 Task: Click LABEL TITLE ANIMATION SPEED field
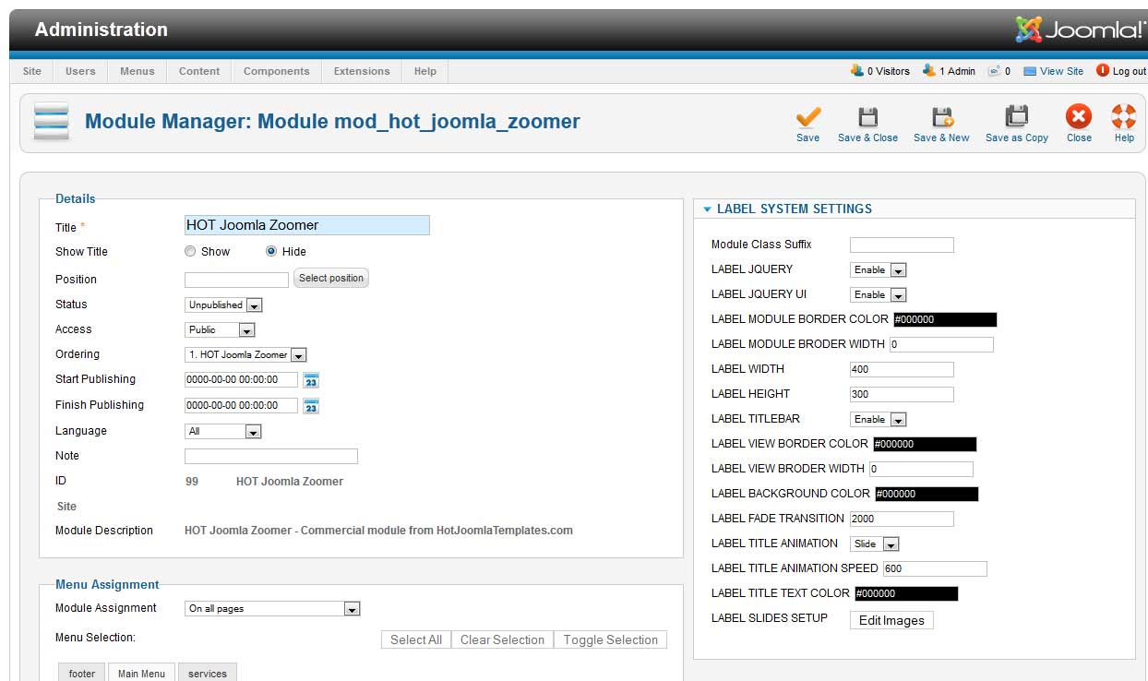(935, 568)
